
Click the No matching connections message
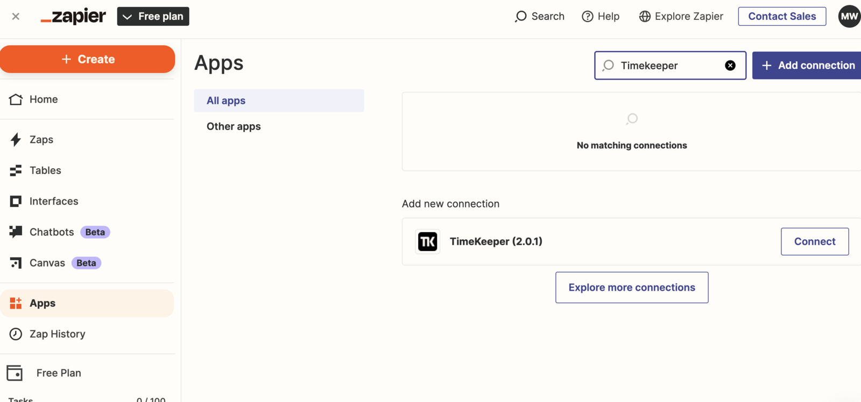tap(632, 145)
